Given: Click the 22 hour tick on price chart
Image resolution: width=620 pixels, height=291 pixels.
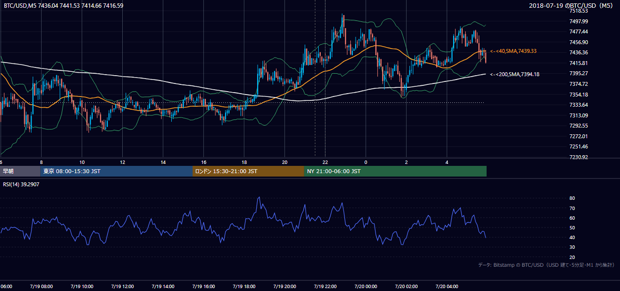Looking at the screenshot, I should click(325, 162).
